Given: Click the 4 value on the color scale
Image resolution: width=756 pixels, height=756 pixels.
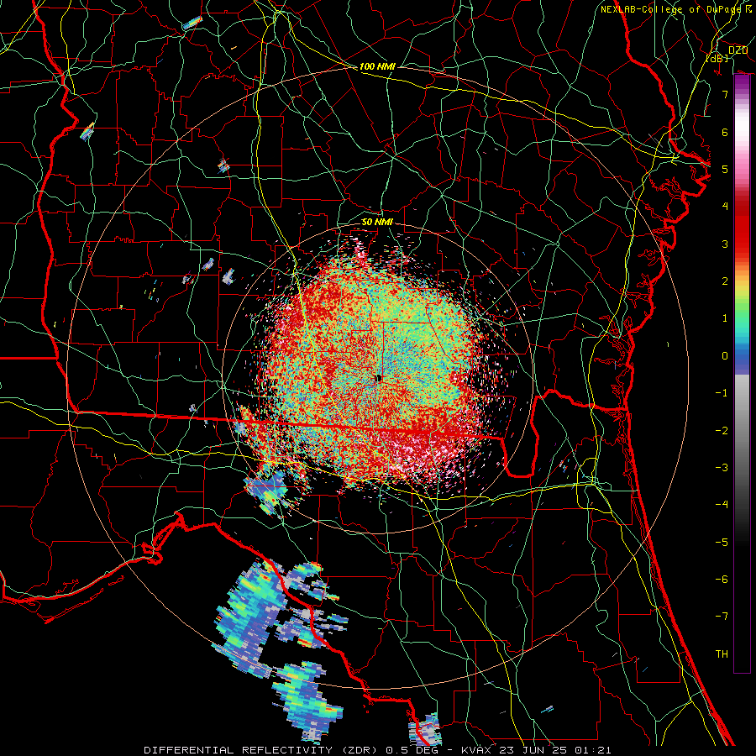Looking at the screenshot, I should [725, 207].
